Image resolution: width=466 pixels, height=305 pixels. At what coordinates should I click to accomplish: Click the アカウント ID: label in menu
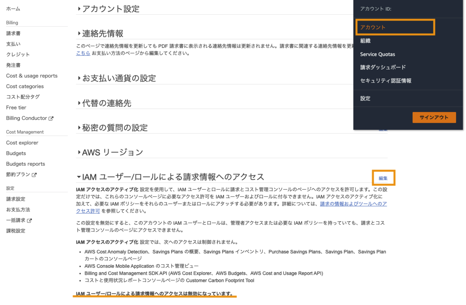(376, 9)
